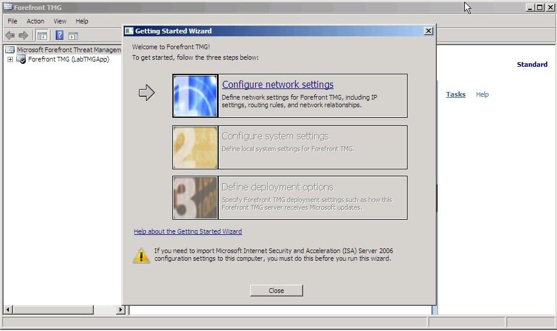
Task: Maximize the Forefront TMG window
Action: click(540, 7)
